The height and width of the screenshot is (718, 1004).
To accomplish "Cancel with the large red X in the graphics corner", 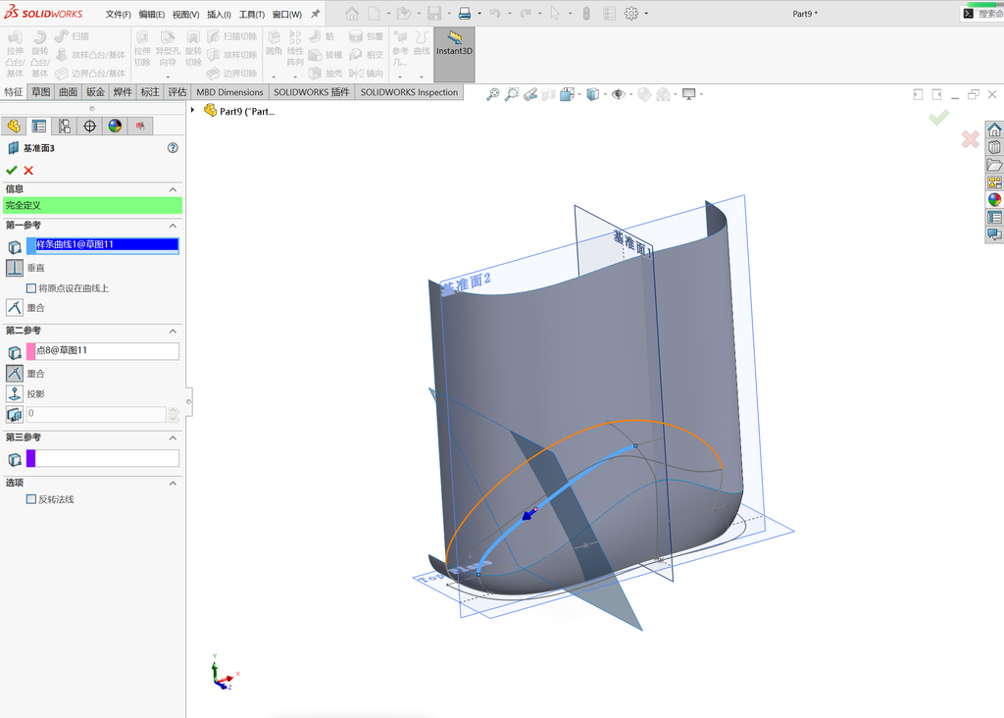I will [x=970, y=138].
